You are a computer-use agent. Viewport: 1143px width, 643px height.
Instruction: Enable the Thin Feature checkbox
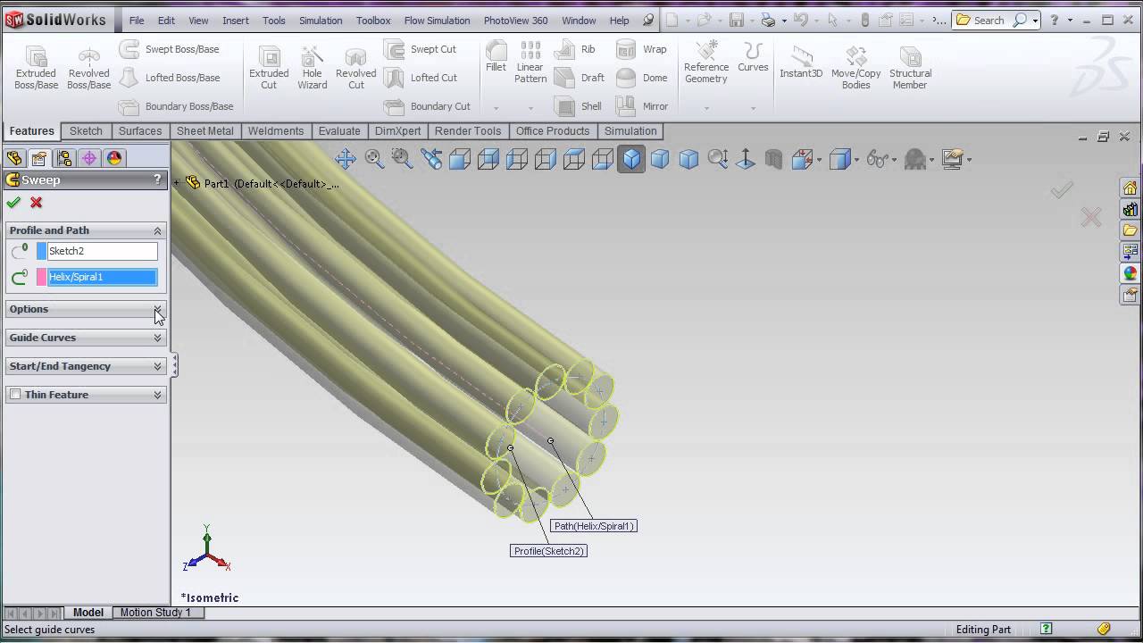coord(15,395)
